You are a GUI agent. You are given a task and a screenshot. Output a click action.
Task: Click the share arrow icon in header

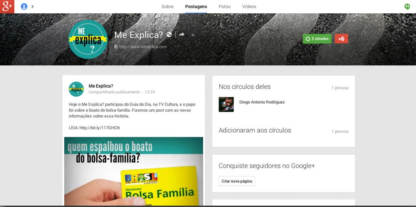[182, 34]
